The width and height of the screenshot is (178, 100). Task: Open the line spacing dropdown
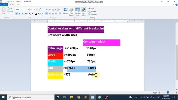(x=58, y=9)
